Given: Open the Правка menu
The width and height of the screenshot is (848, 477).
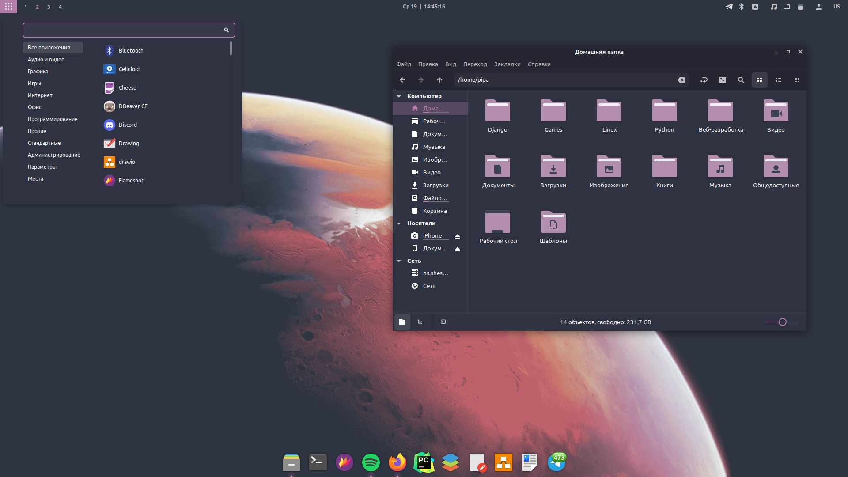Looking at the screenshot, I should click(428, 64).
